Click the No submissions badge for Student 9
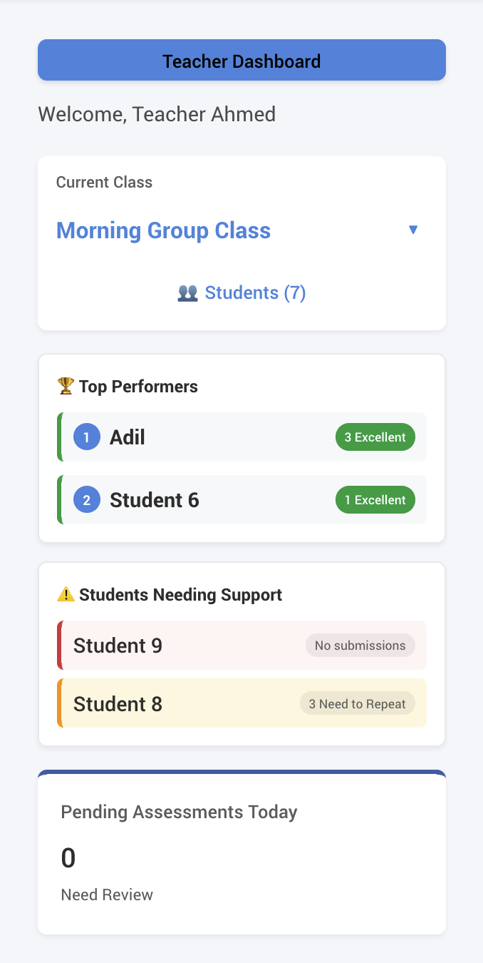The image size is (483, 963). point(360,645)
